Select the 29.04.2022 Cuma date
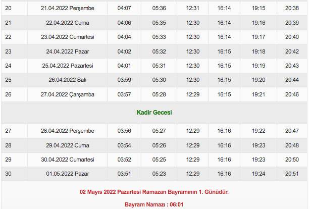 tap(68, 145)
